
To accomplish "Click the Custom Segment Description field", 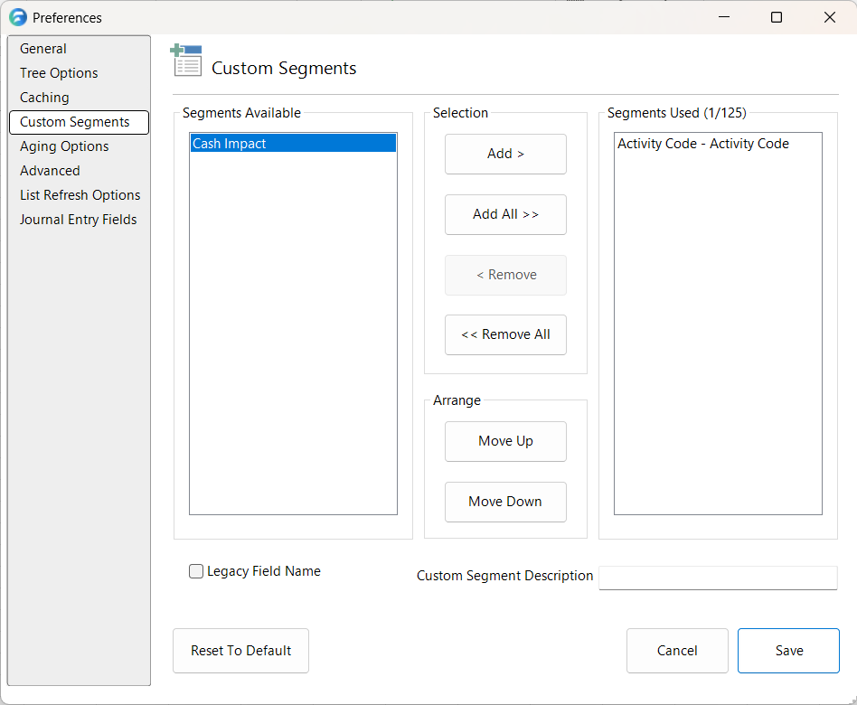I will tap(718, 578).
